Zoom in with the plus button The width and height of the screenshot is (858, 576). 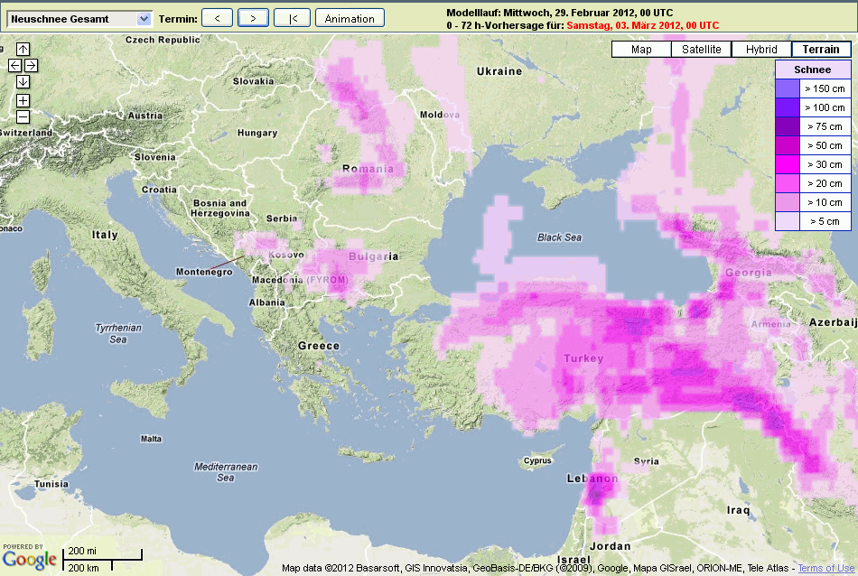click(23, 100)
